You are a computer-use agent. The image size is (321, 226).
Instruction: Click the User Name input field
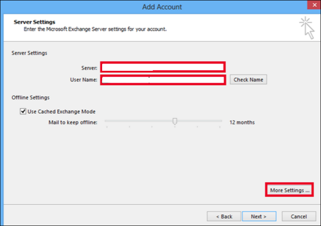[163, 80]
